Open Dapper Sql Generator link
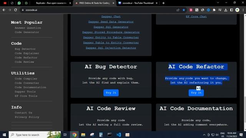This screenshot has height=138, width=246. click(111, 27)
